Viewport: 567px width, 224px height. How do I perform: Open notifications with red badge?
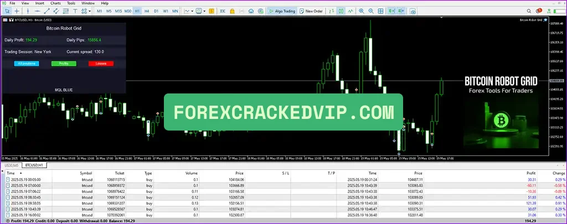click(538, 11)
